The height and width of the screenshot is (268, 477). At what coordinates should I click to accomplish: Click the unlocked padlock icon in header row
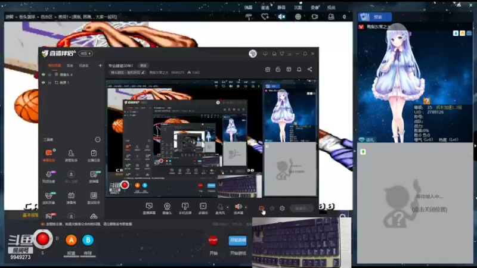click(x=278, y=69)
